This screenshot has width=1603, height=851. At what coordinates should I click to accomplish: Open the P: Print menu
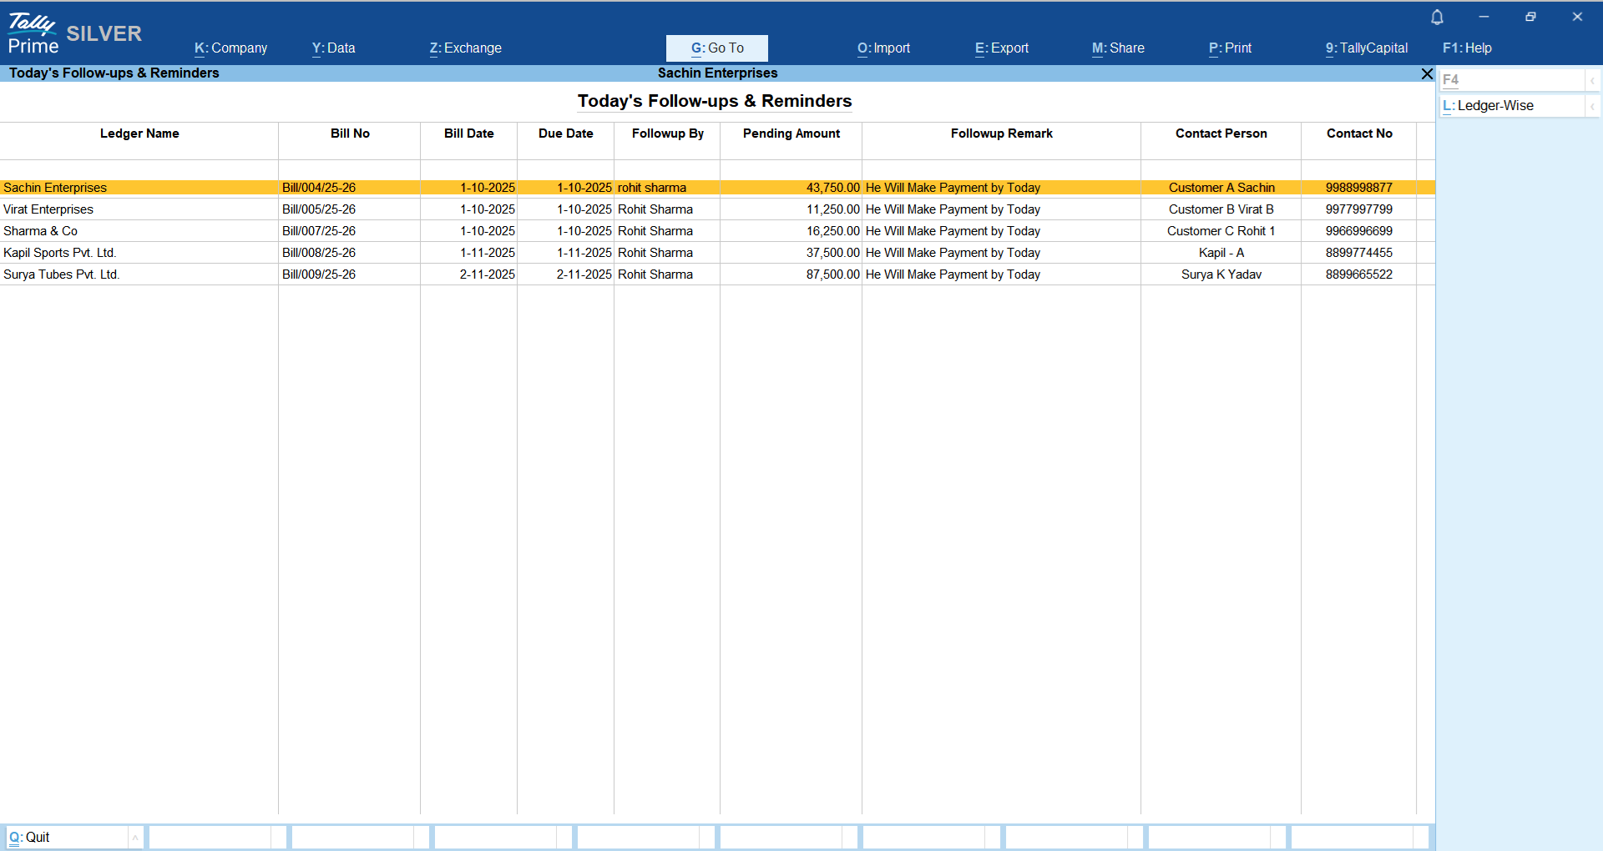tap(1231, 48)
